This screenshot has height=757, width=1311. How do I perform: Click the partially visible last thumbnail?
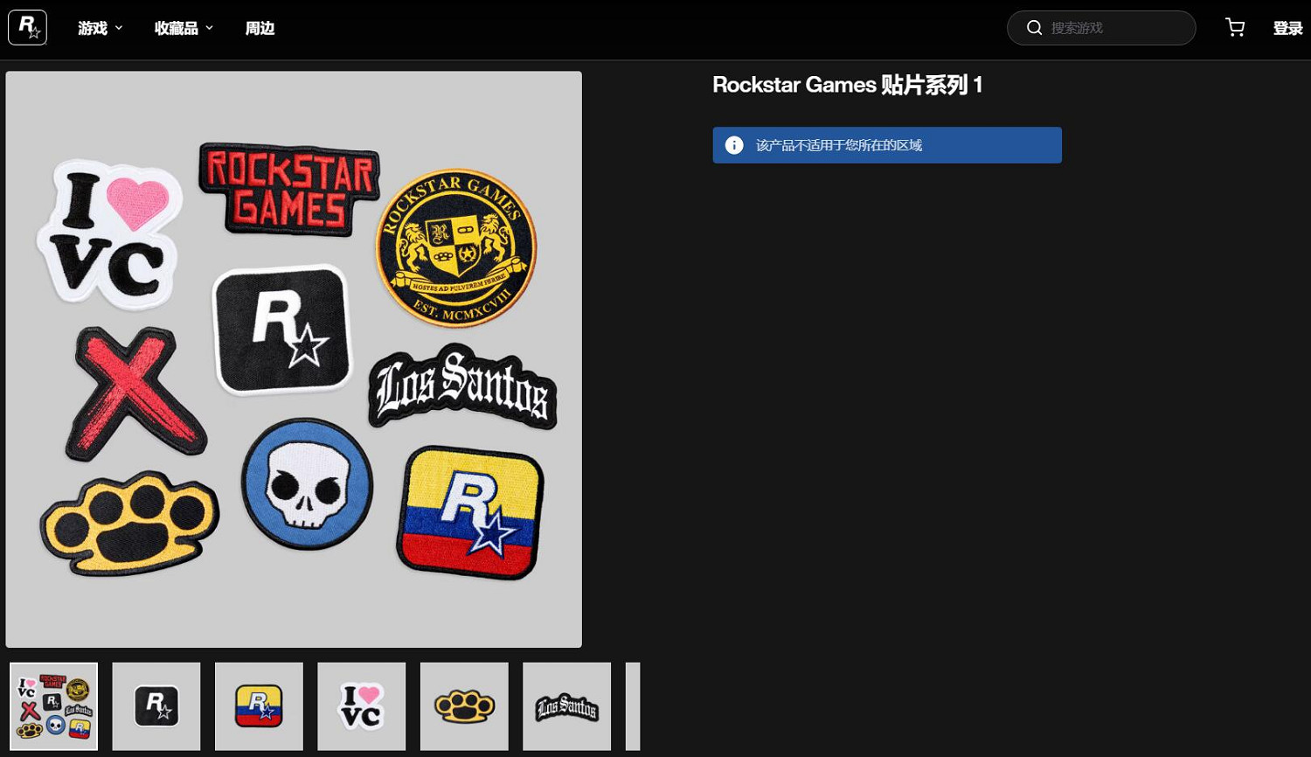(x=631, y=706)
